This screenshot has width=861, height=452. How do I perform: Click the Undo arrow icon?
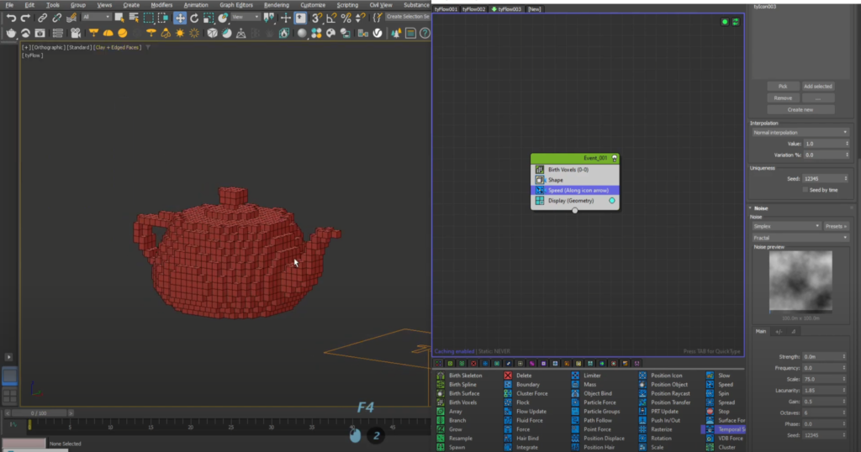pos(11,18)
